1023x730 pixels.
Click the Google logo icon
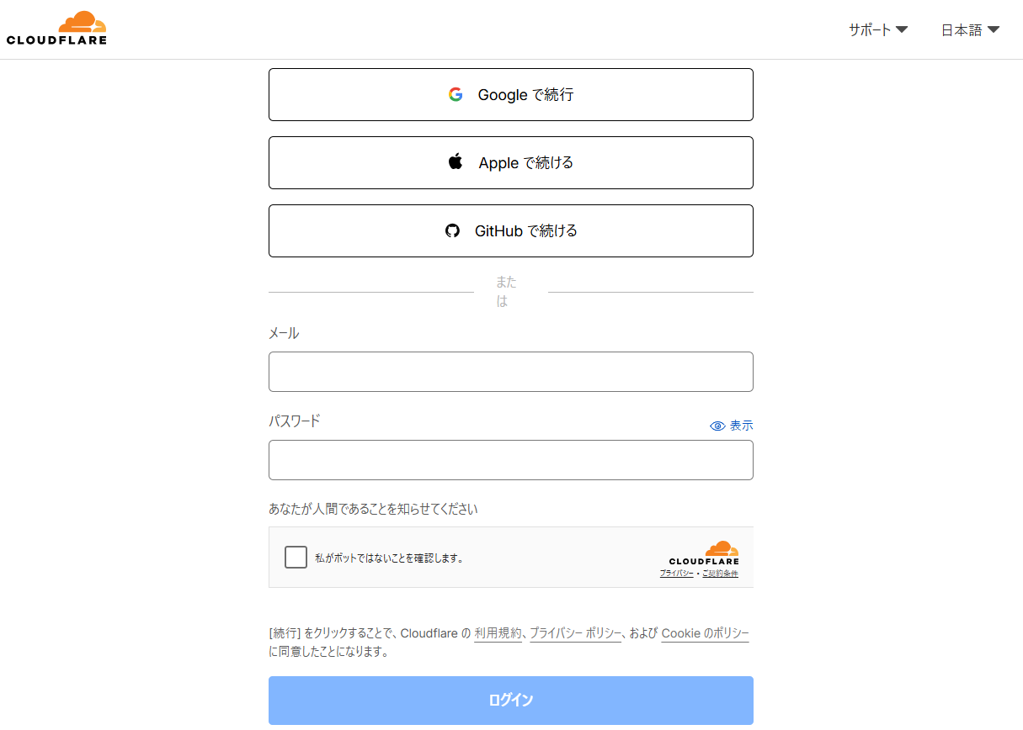tap(456, 94)
